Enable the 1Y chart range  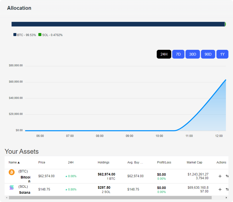[222, 54]
